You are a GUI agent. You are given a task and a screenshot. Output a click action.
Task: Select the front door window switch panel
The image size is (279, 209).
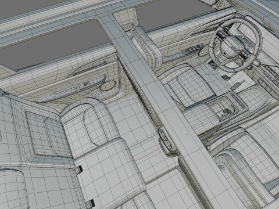click(192, 49)
